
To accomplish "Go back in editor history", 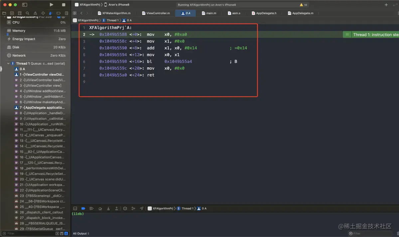I will point(81,13).
